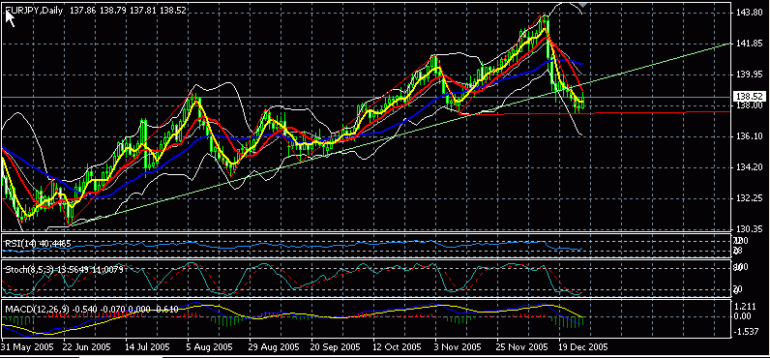
Task: Select the EURJPY,Daily chart title label
Action: 35,10
